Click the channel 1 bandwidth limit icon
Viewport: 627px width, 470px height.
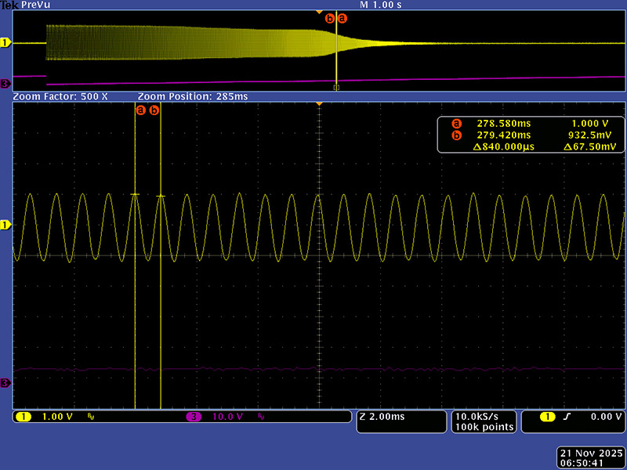[x=90, y=417]
